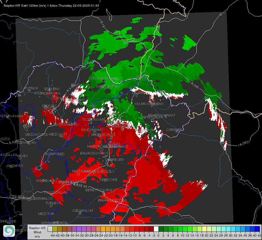262x240 pixels.
Task: Click the KISVÁRDA town label
Action: (140, 93)
